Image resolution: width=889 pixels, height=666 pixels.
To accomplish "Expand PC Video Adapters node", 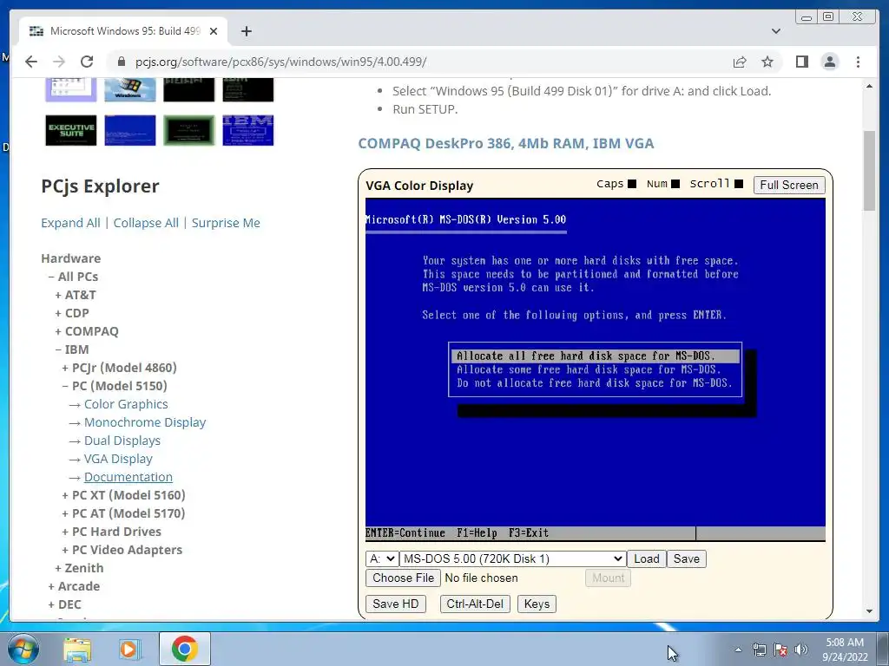I will (x=122, y=550).
